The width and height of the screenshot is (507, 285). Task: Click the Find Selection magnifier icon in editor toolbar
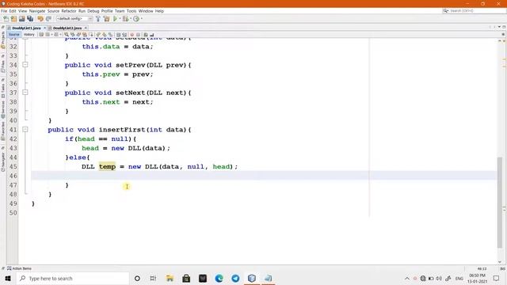click(67, 35)
